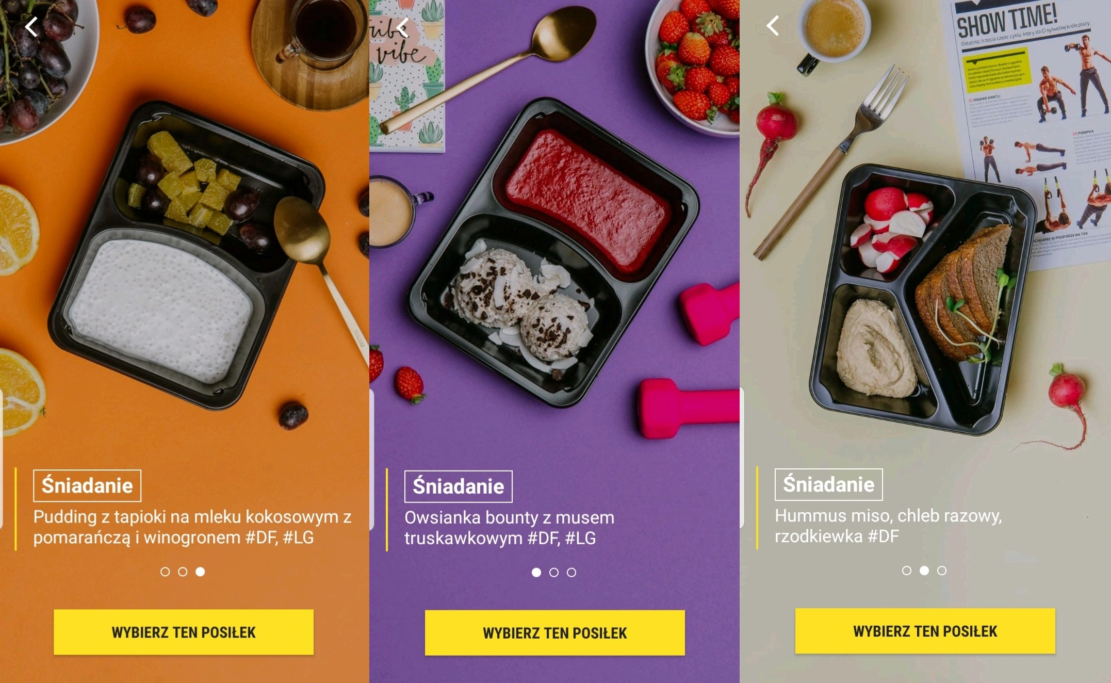Select first page dot on beige screen
This screenshot has height=683, width=1111.
(907, 571)
